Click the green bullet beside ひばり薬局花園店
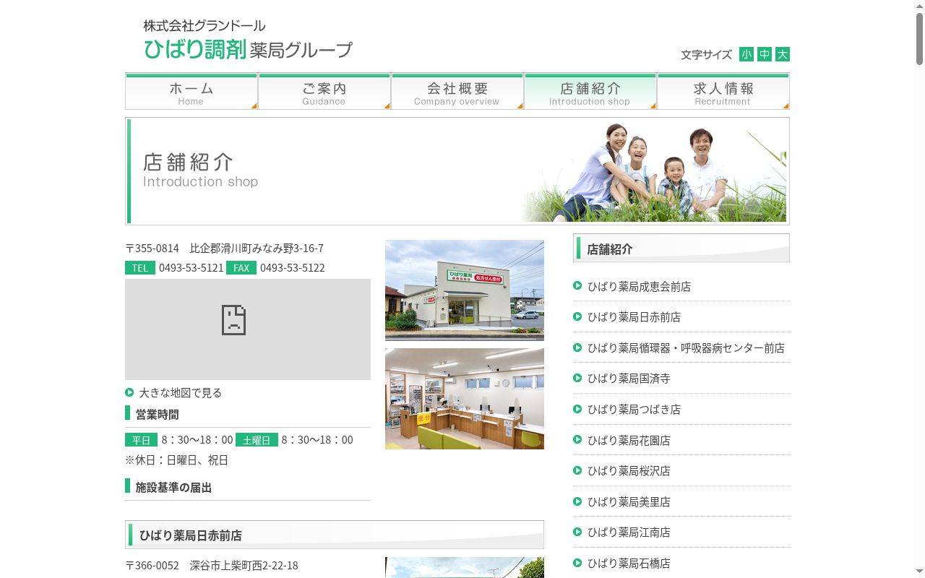The height and width of the screenshot is (578, 925). click(x=577, y=439)
